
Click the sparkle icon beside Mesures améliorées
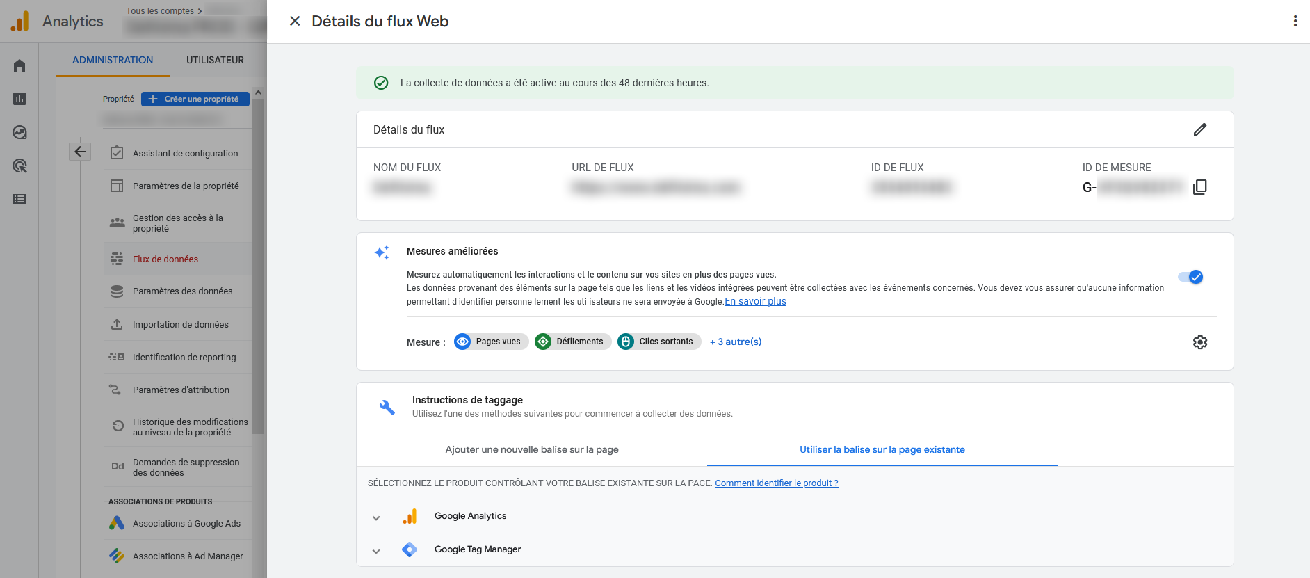[382, 252]
